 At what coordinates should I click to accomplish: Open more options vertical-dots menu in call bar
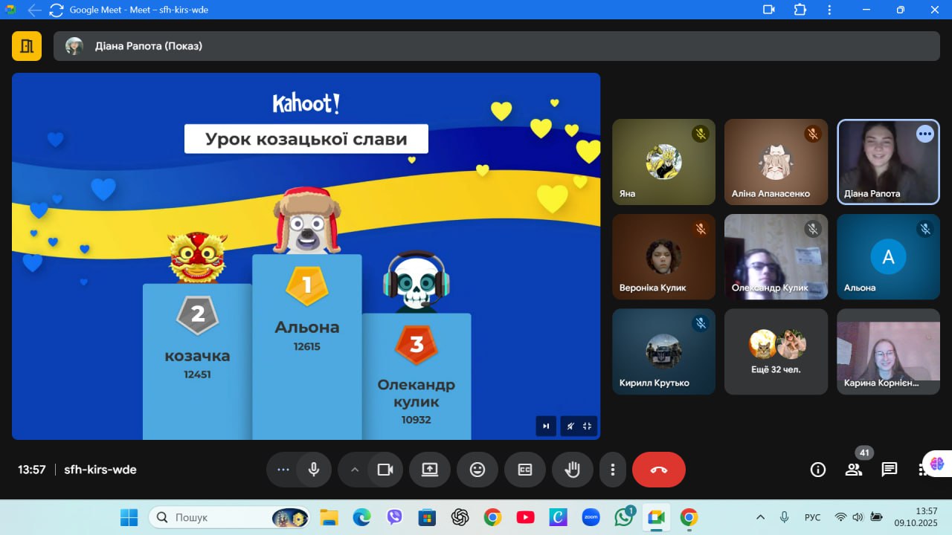[613, 470]
